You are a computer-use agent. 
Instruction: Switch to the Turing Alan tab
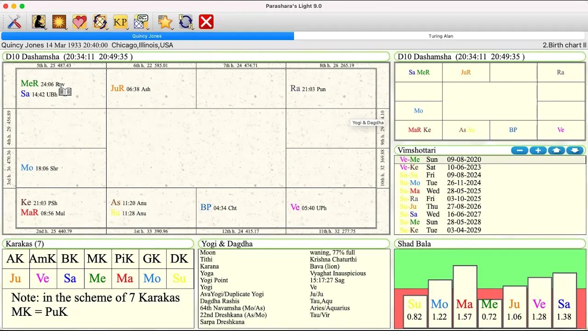441,36
